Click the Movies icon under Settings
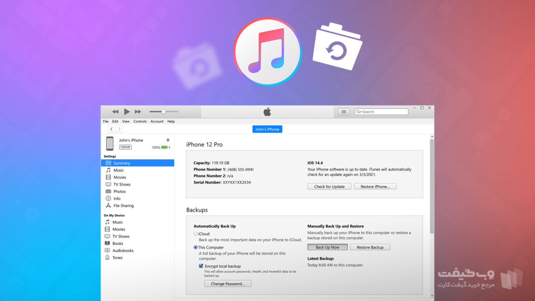 tap(108, 177)
